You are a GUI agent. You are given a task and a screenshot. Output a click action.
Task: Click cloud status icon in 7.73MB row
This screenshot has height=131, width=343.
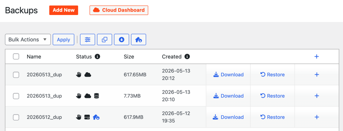[x=88, y=96]
